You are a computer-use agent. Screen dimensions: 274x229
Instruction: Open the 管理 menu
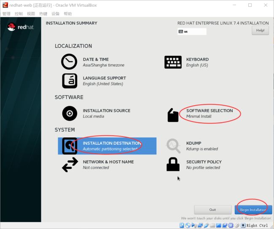(6, 13)
